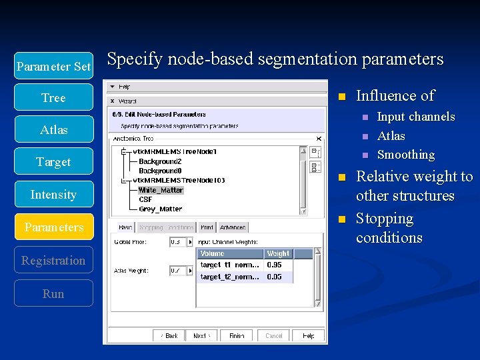The height and width of the screenshot is (360, 480).
Task: Select the highlighted Parameters step
Action: click(x=54, y=227)
